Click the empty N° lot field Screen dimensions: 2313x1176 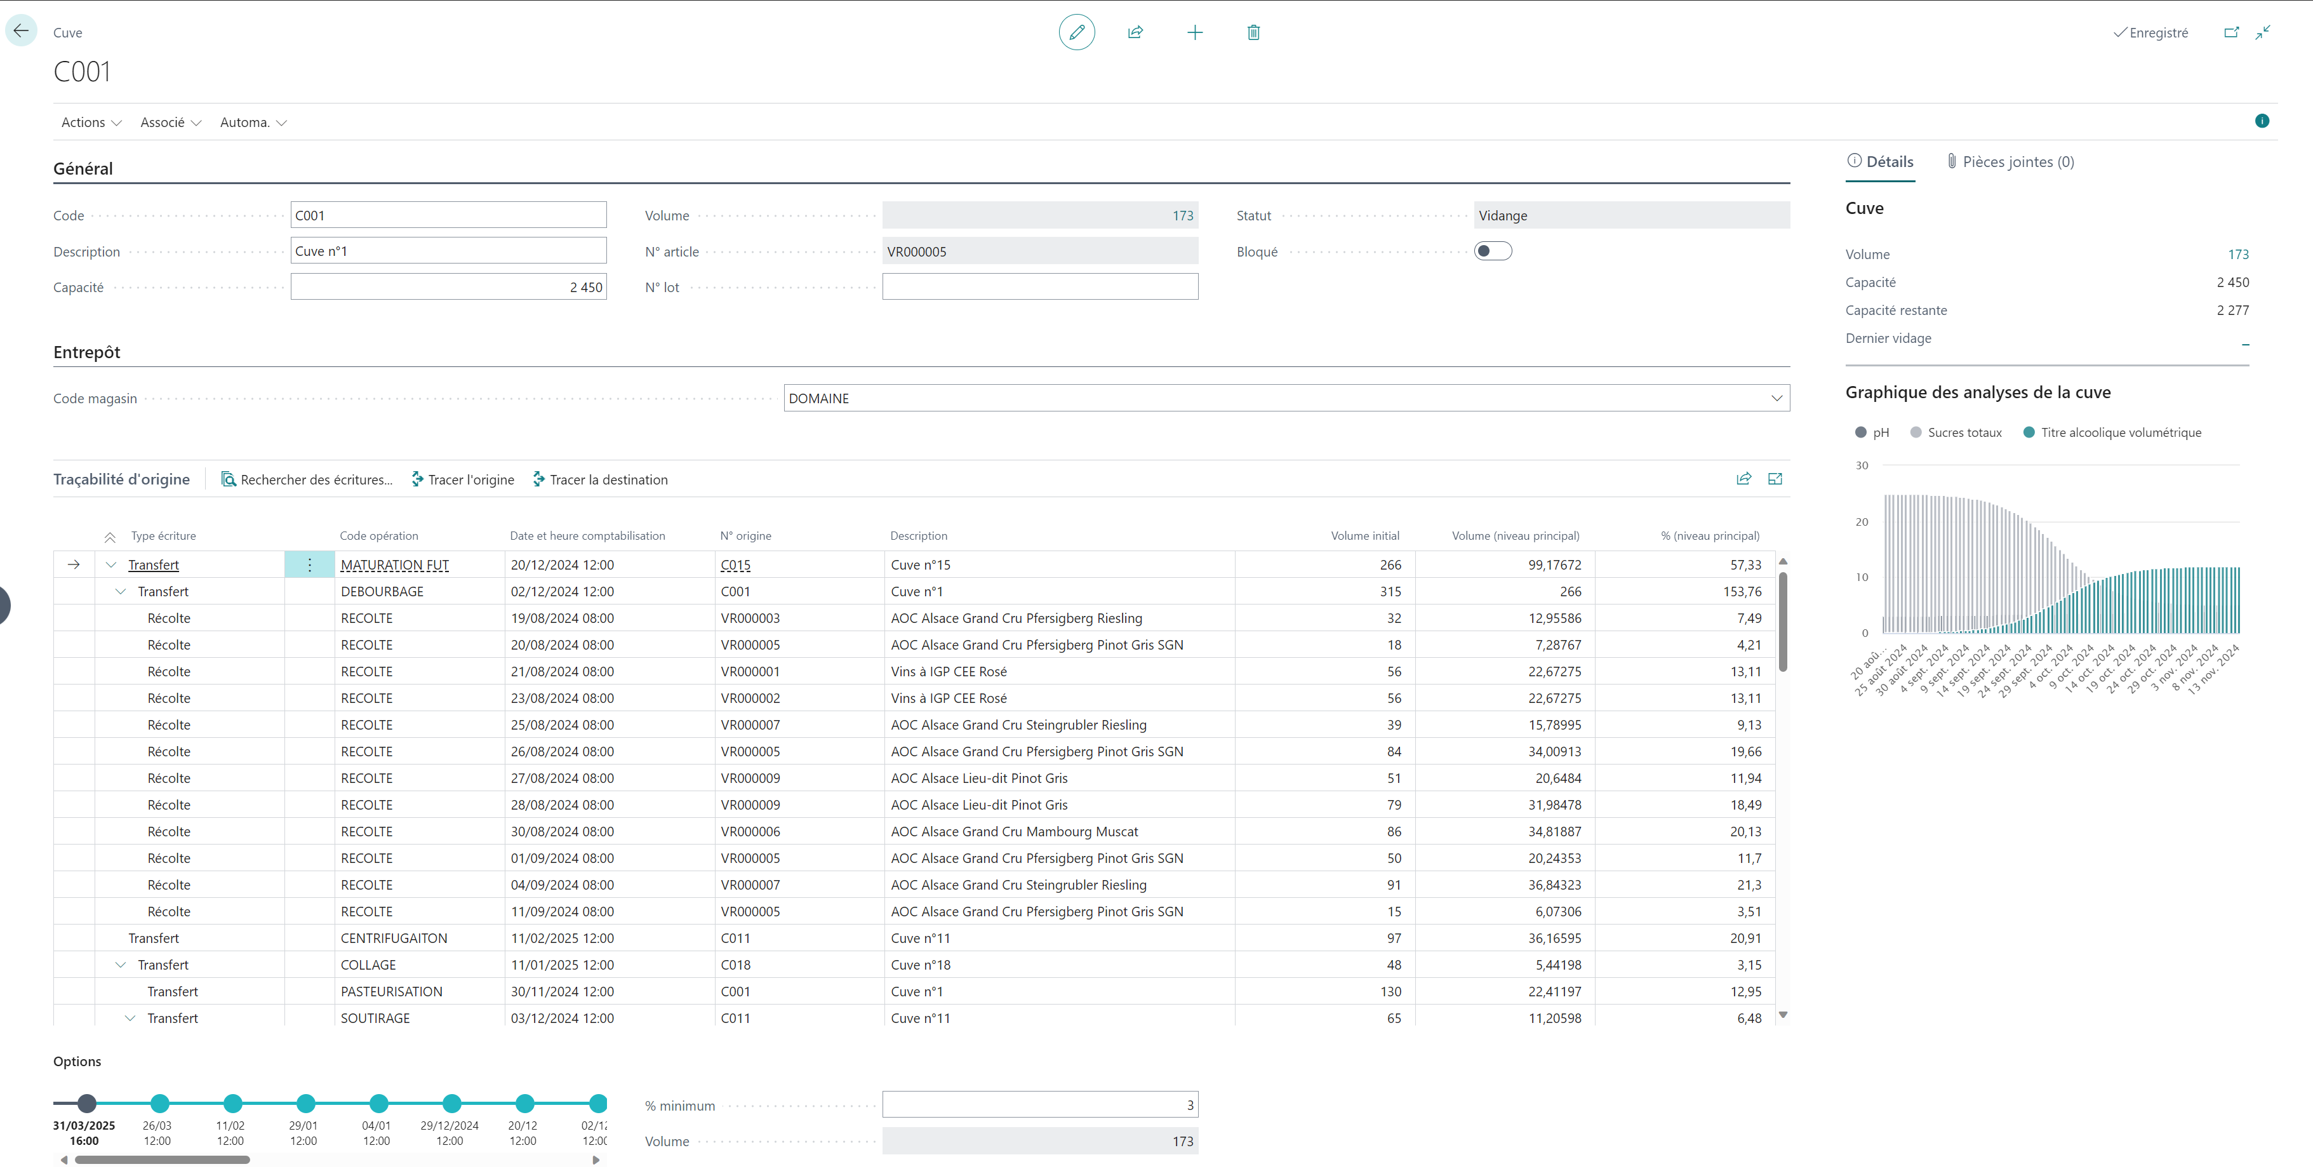[x=1040, y=287]
